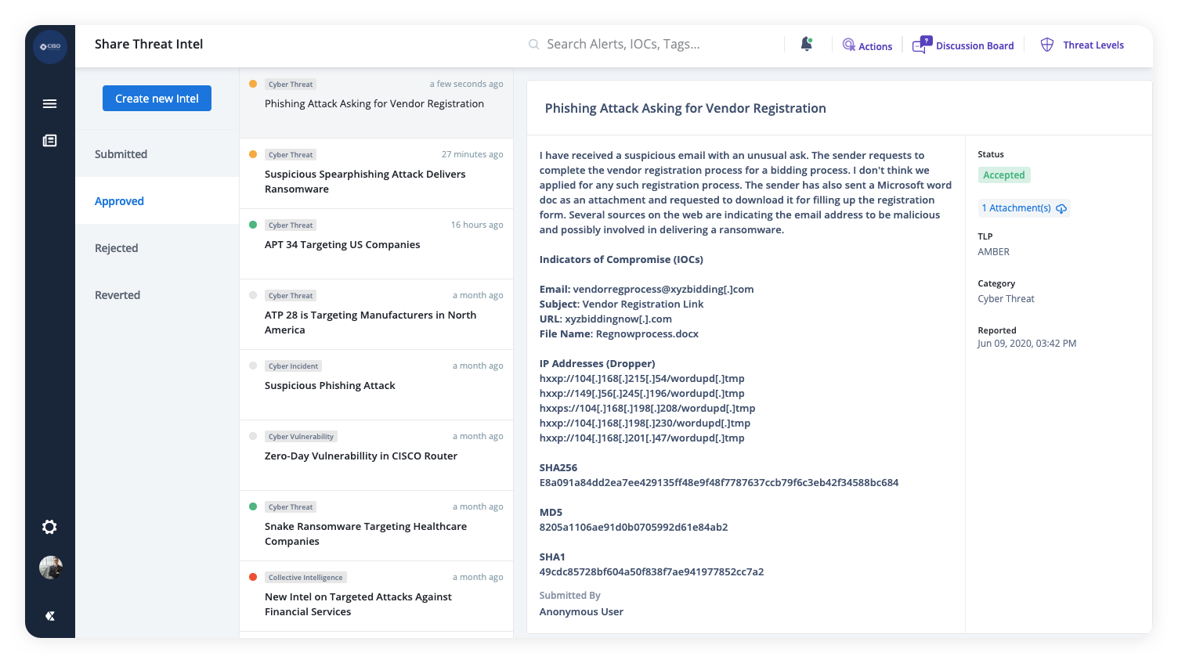This screenshot has width=1178, height=663.
Task: Click the Cyber Vulnerability tag
Action: 301,437
